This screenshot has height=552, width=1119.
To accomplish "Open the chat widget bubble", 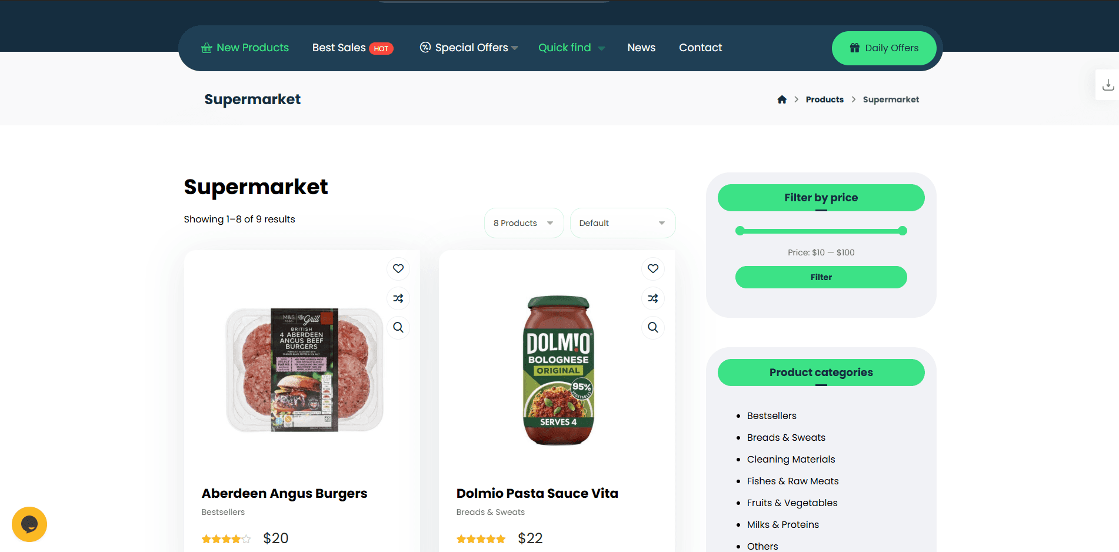I will 29,524.
